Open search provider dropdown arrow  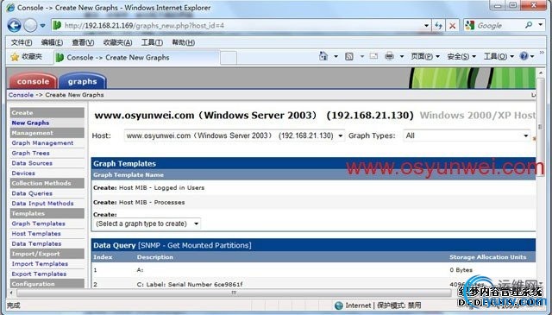point(541,25)
